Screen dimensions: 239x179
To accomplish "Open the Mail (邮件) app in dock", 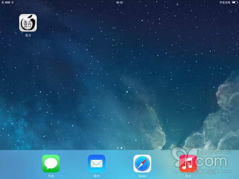I will click(x=96, y=163).
